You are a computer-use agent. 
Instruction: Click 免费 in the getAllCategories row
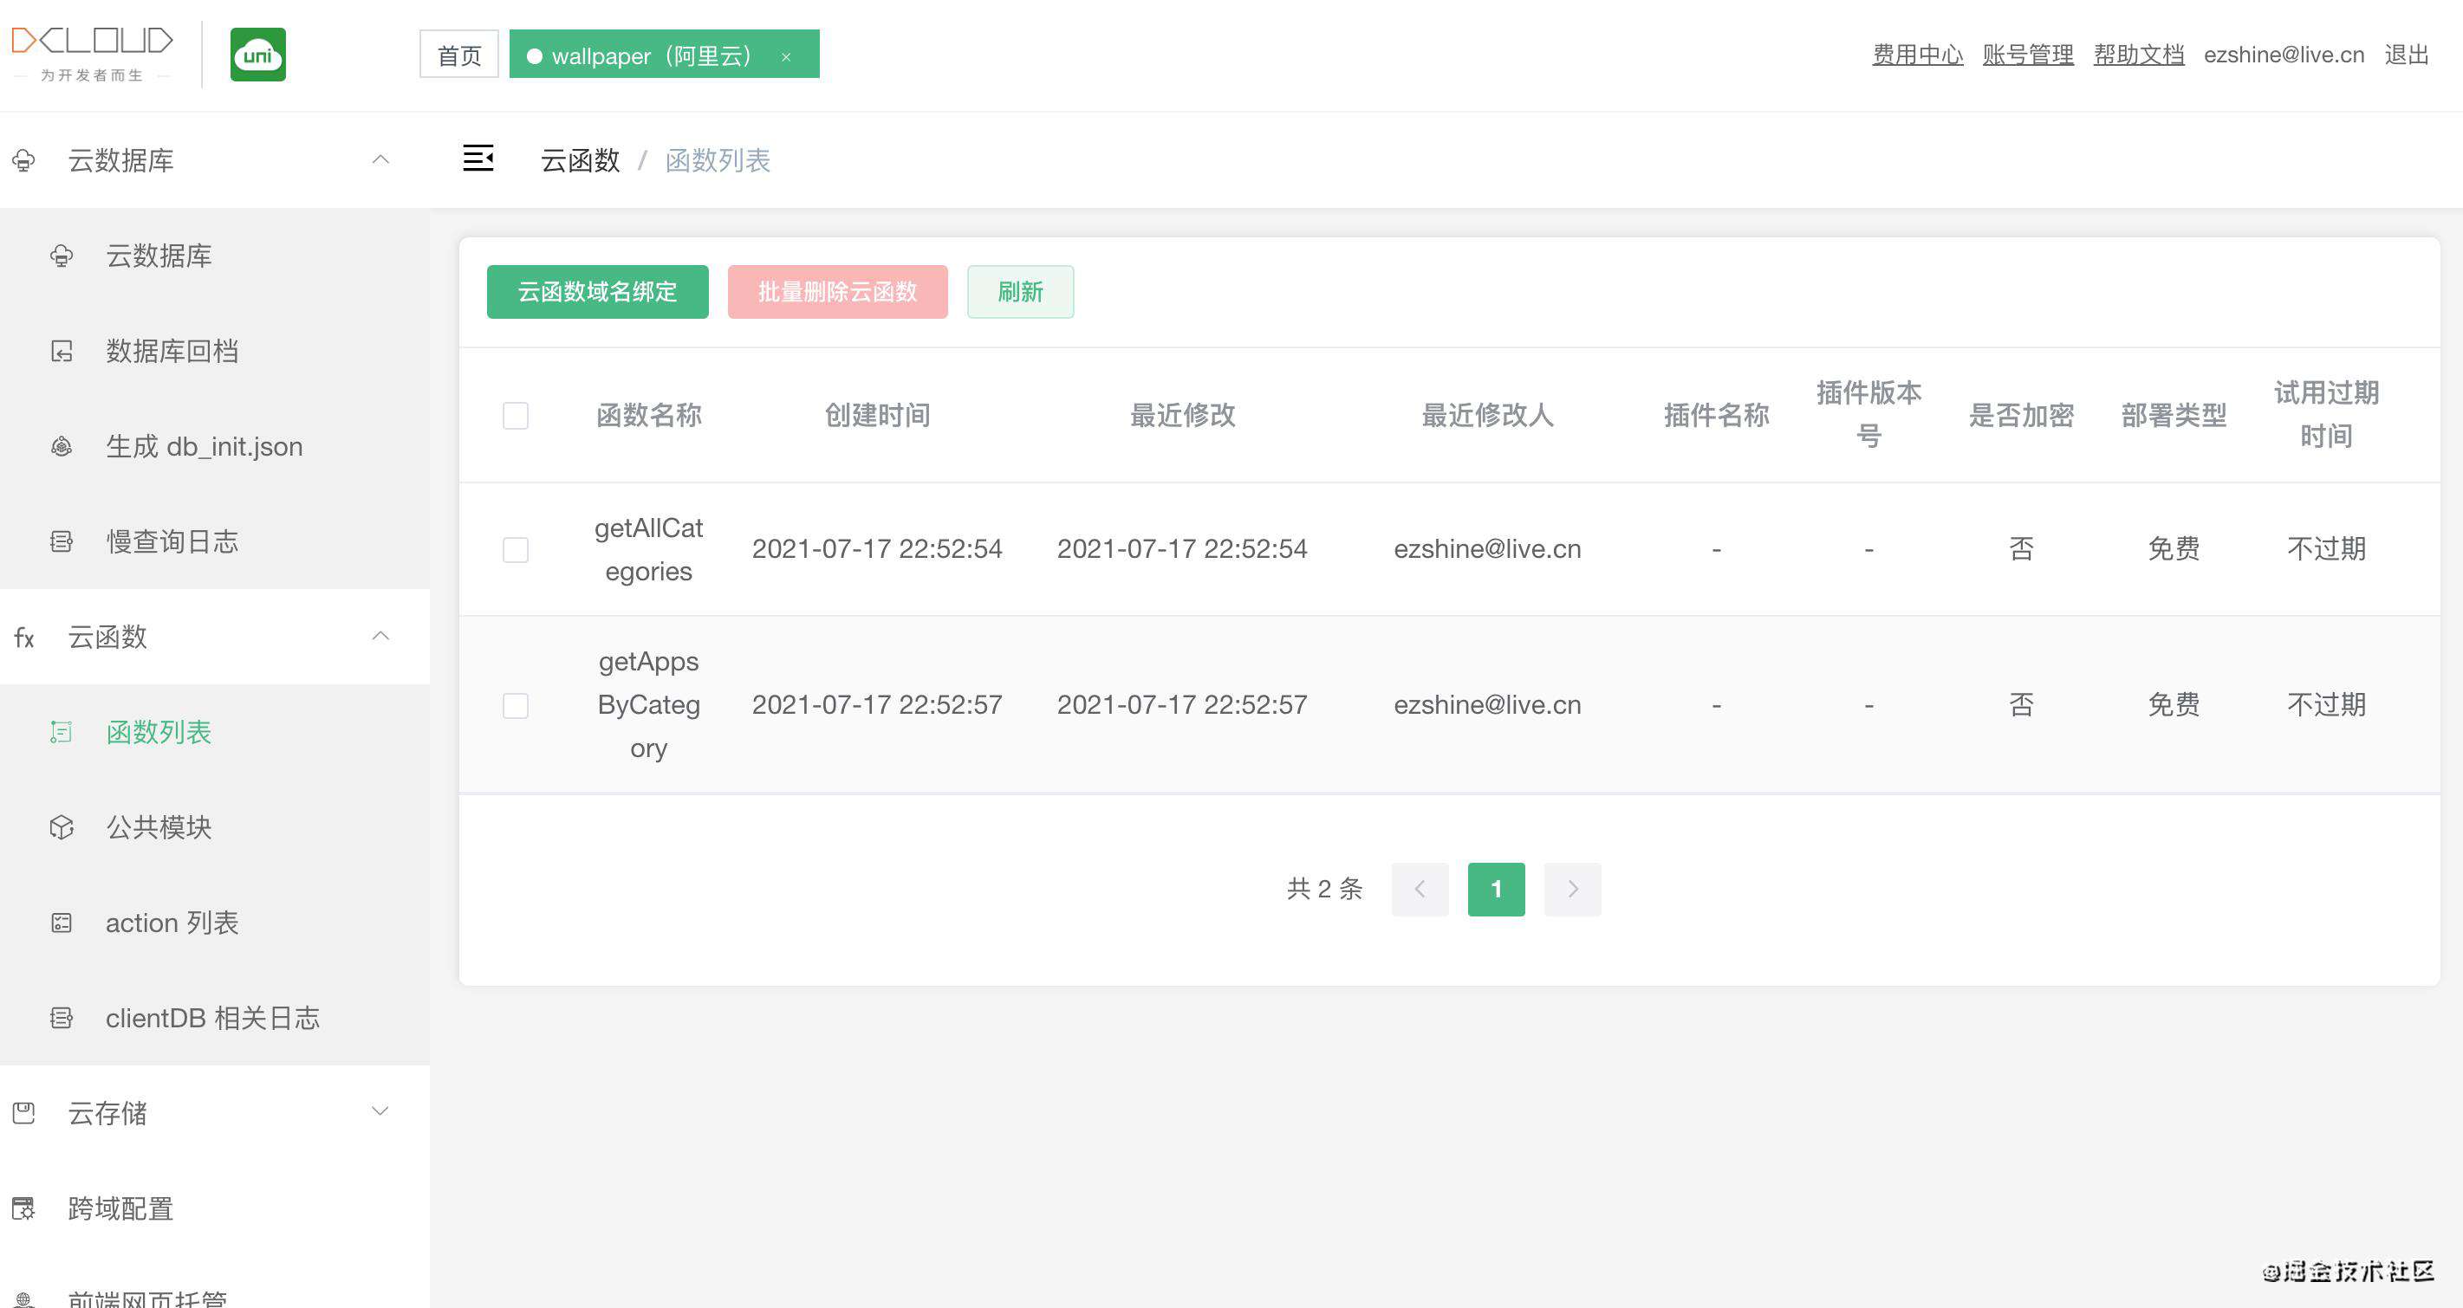pos(2174,549)
